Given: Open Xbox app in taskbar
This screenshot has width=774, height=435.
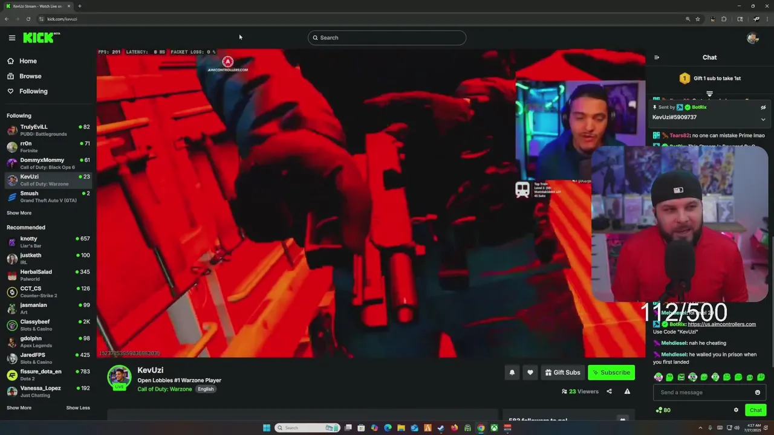Looking at the screenshot, I should (494, 428).
